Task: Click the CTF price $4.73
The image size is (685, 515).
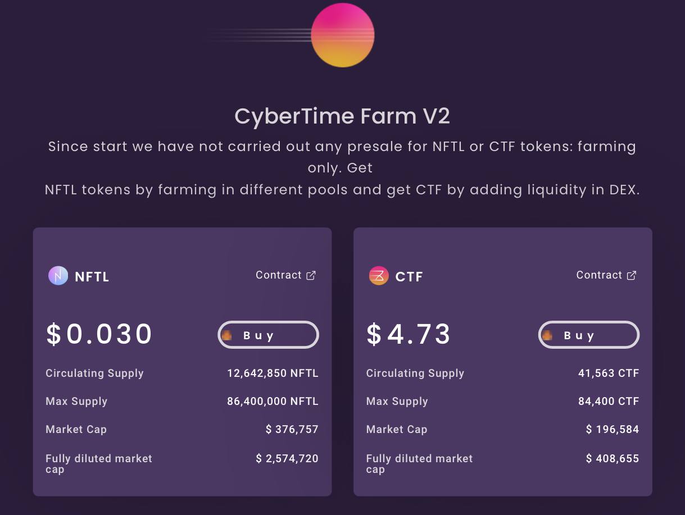Action: coord(409,334)
